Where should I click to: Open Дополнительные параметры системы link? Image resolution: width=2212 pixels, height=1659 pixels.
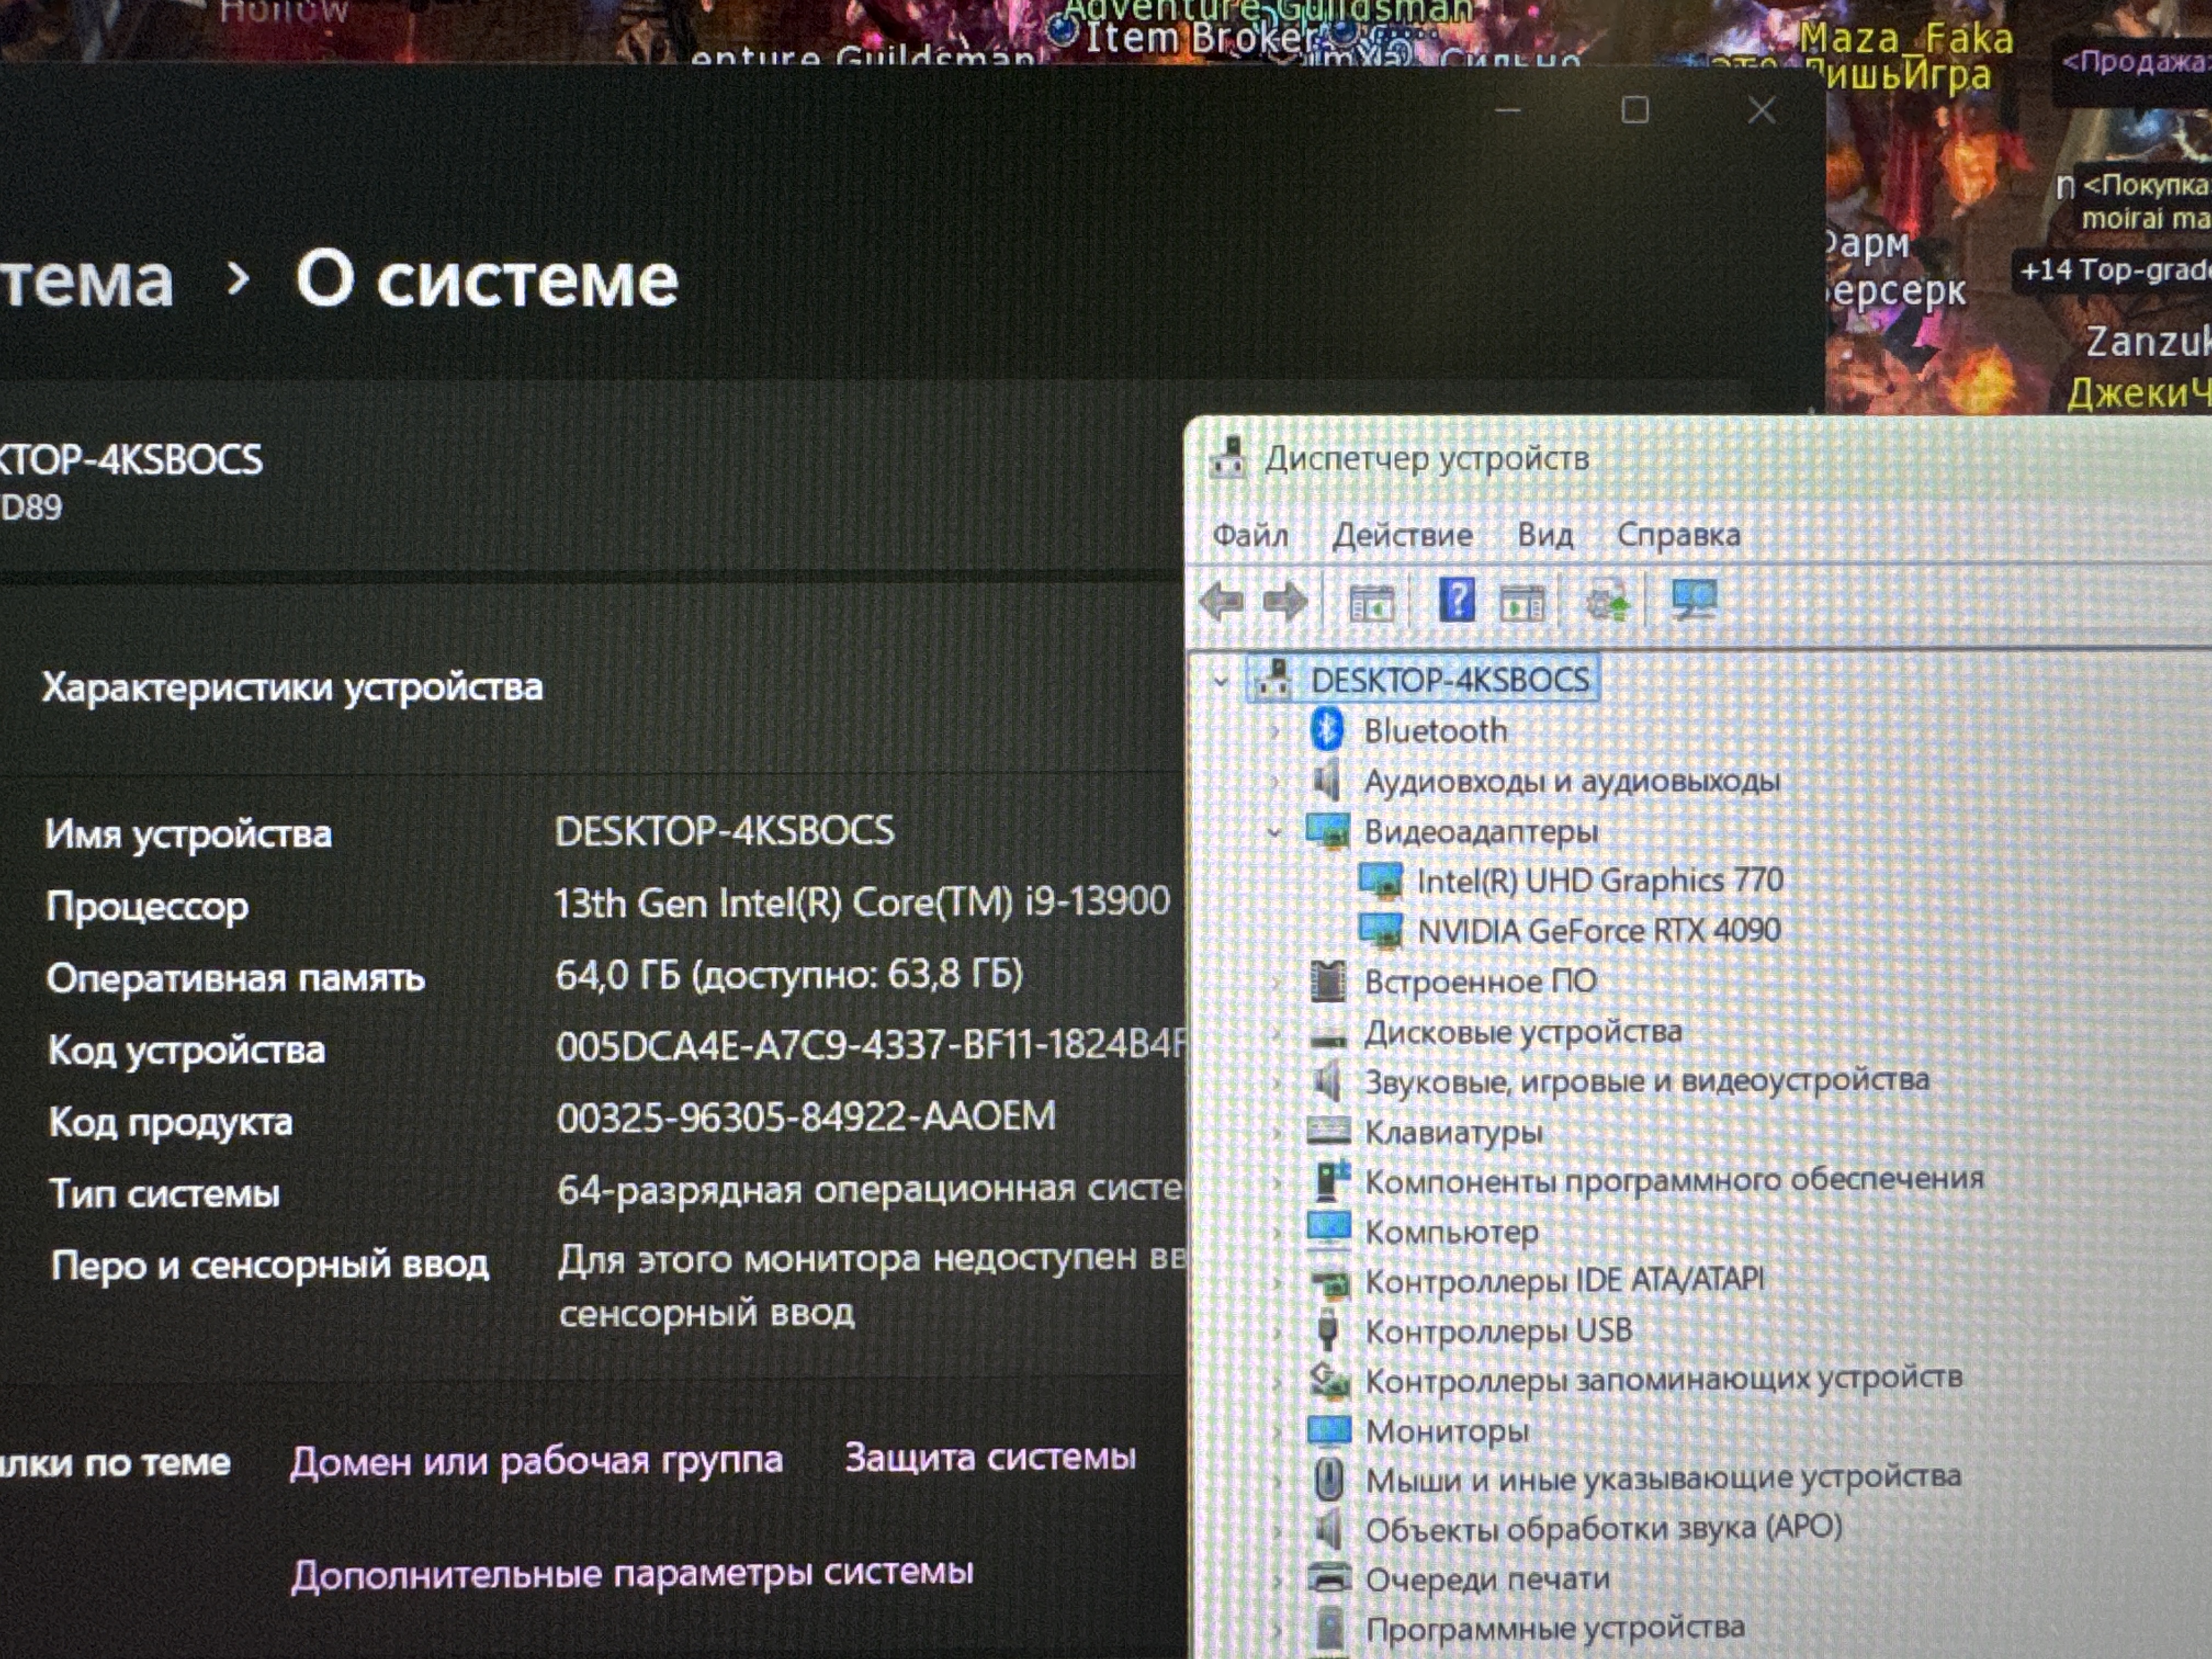(632, 1572)
